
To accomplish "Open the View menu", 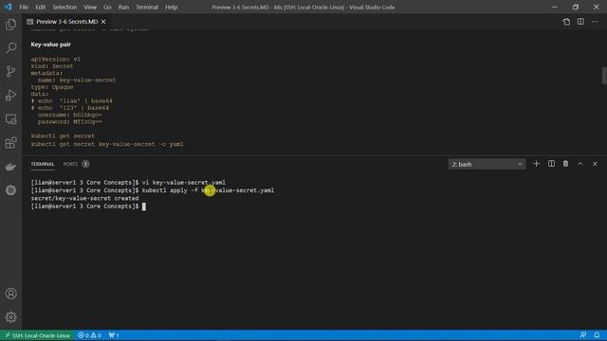I will click(x=90, y=7).
